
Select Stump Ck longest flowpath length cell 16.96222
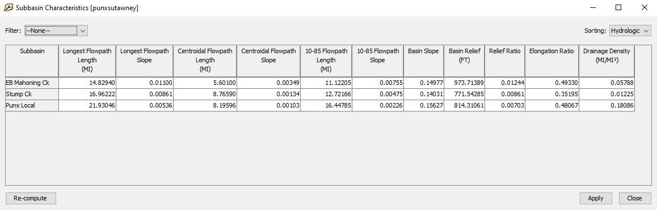(87, 94)
